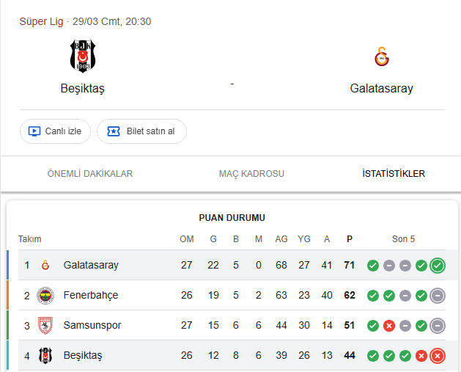Click the P points column header

coord(349,238)
